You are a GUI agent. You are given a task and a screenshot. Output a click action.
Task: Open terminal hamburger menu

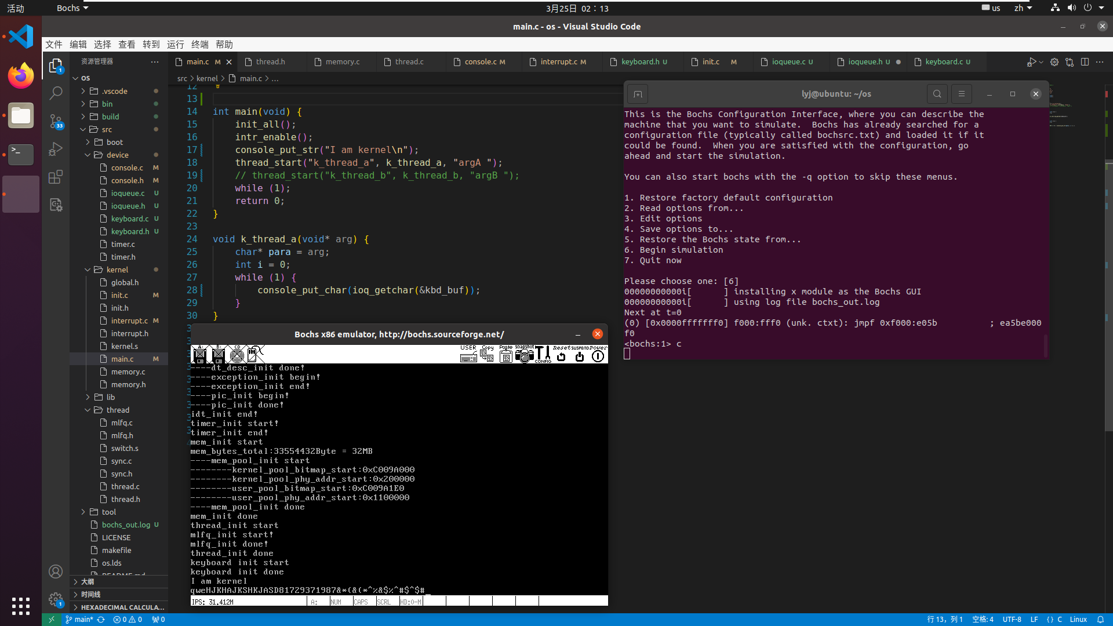tap(962, 94)
